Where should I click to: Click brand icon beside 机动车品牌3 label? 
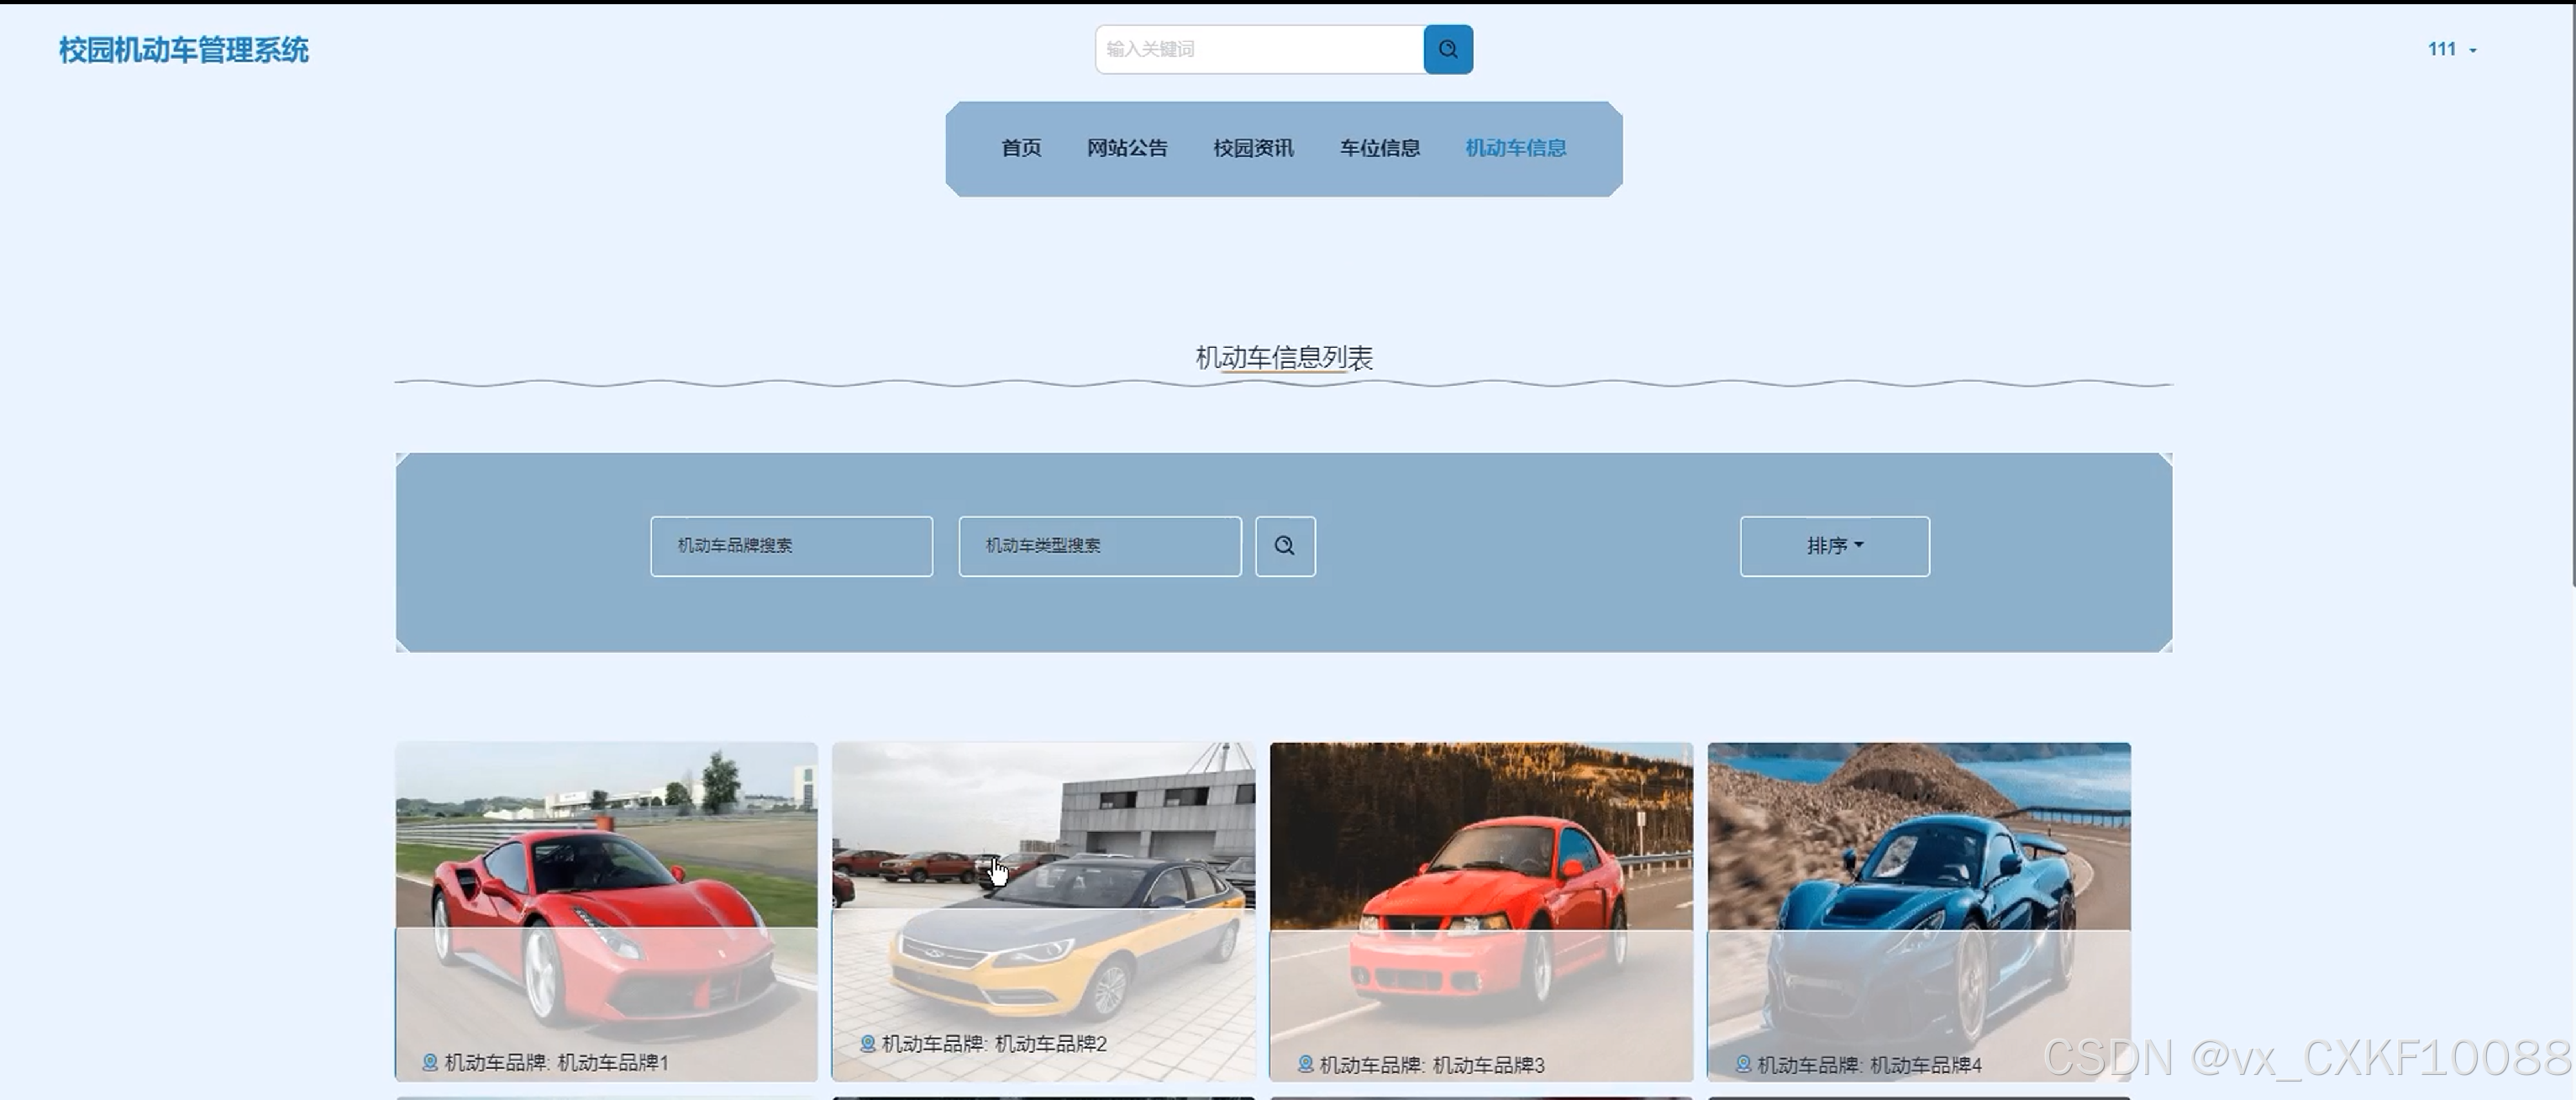(1305, 1064)
